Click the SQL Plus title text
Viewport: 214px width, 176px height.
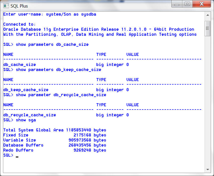coord(19,6)
